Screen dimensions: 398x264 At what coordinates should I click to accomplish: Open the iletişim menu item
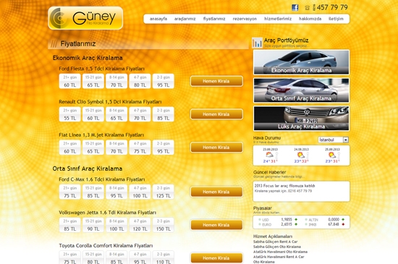[x=336, y=19]
